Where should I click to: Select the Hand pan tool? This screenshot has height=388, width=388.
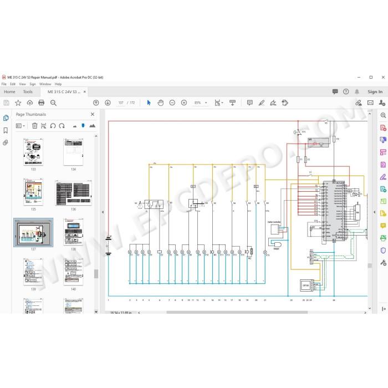point(161,103)
